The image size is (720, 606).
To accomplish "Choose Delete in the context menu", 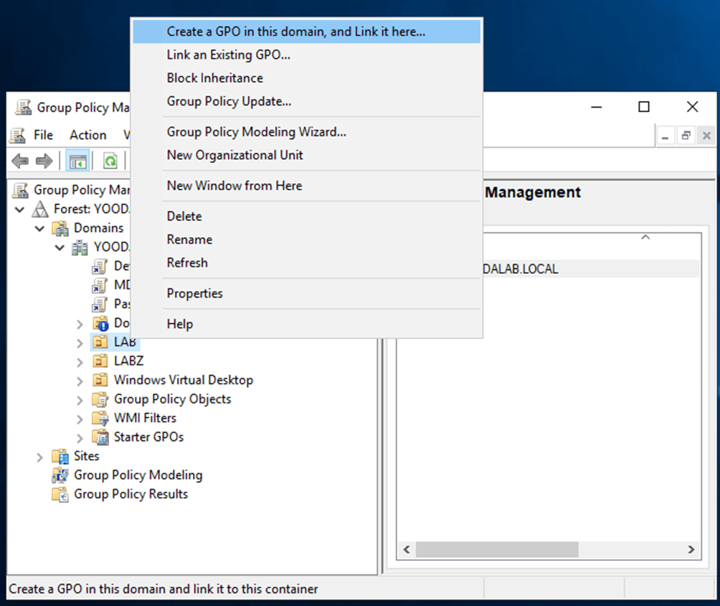I will pyautogui.click(x=306, y=217).
